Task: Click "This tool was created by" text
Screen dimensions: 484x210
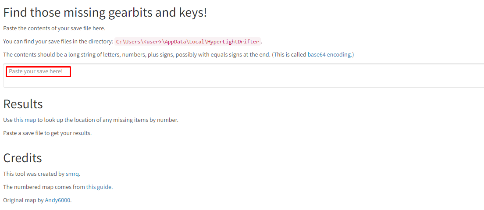Action: click(33, 174)
